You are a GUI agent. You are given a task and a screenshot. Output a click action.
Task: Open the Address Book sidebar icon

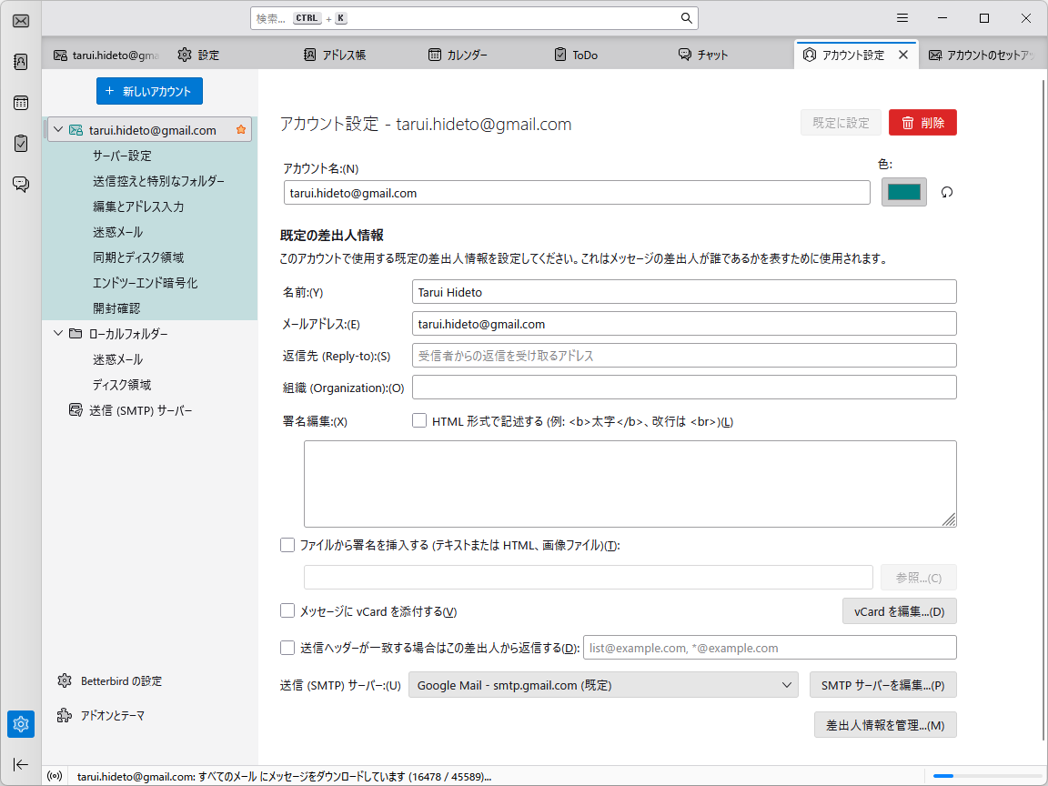[x=21, y=62]
